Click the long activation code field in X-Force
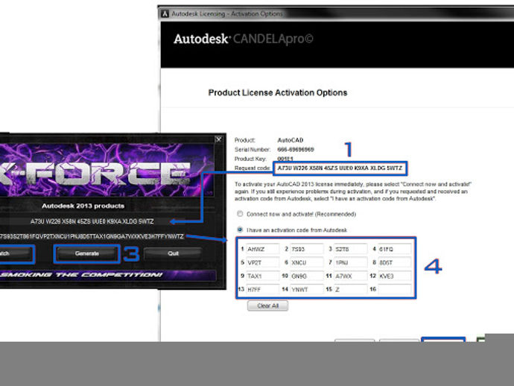 coord(92,236)
